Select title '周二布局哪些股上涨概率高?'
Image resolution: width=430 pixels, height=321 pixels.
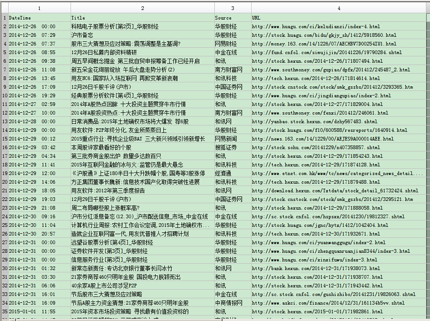point(142,208)
